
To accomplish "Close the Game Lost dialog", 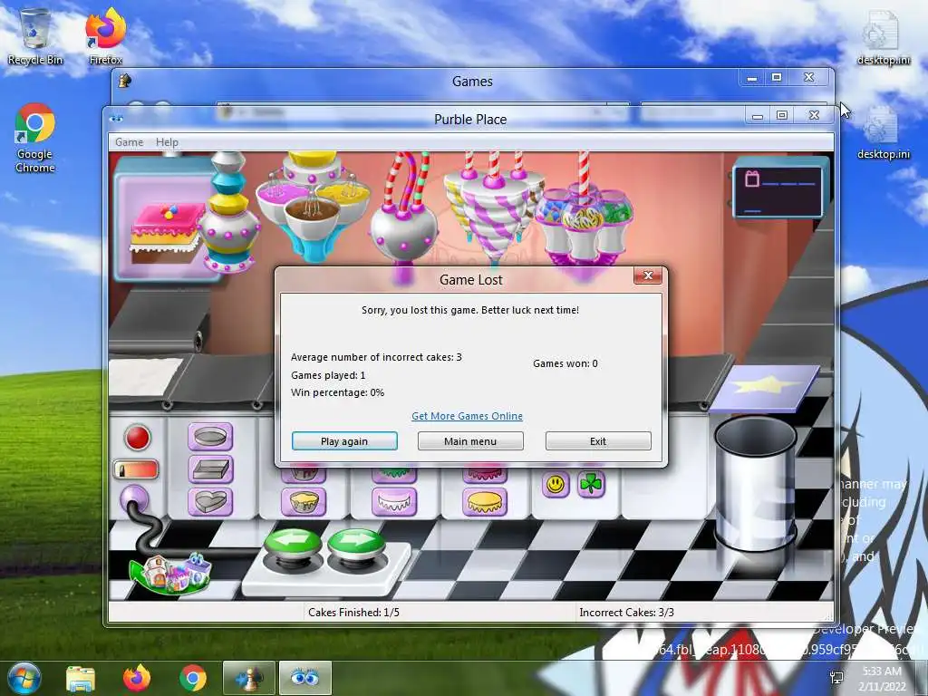I will click(x=647, y=275).
